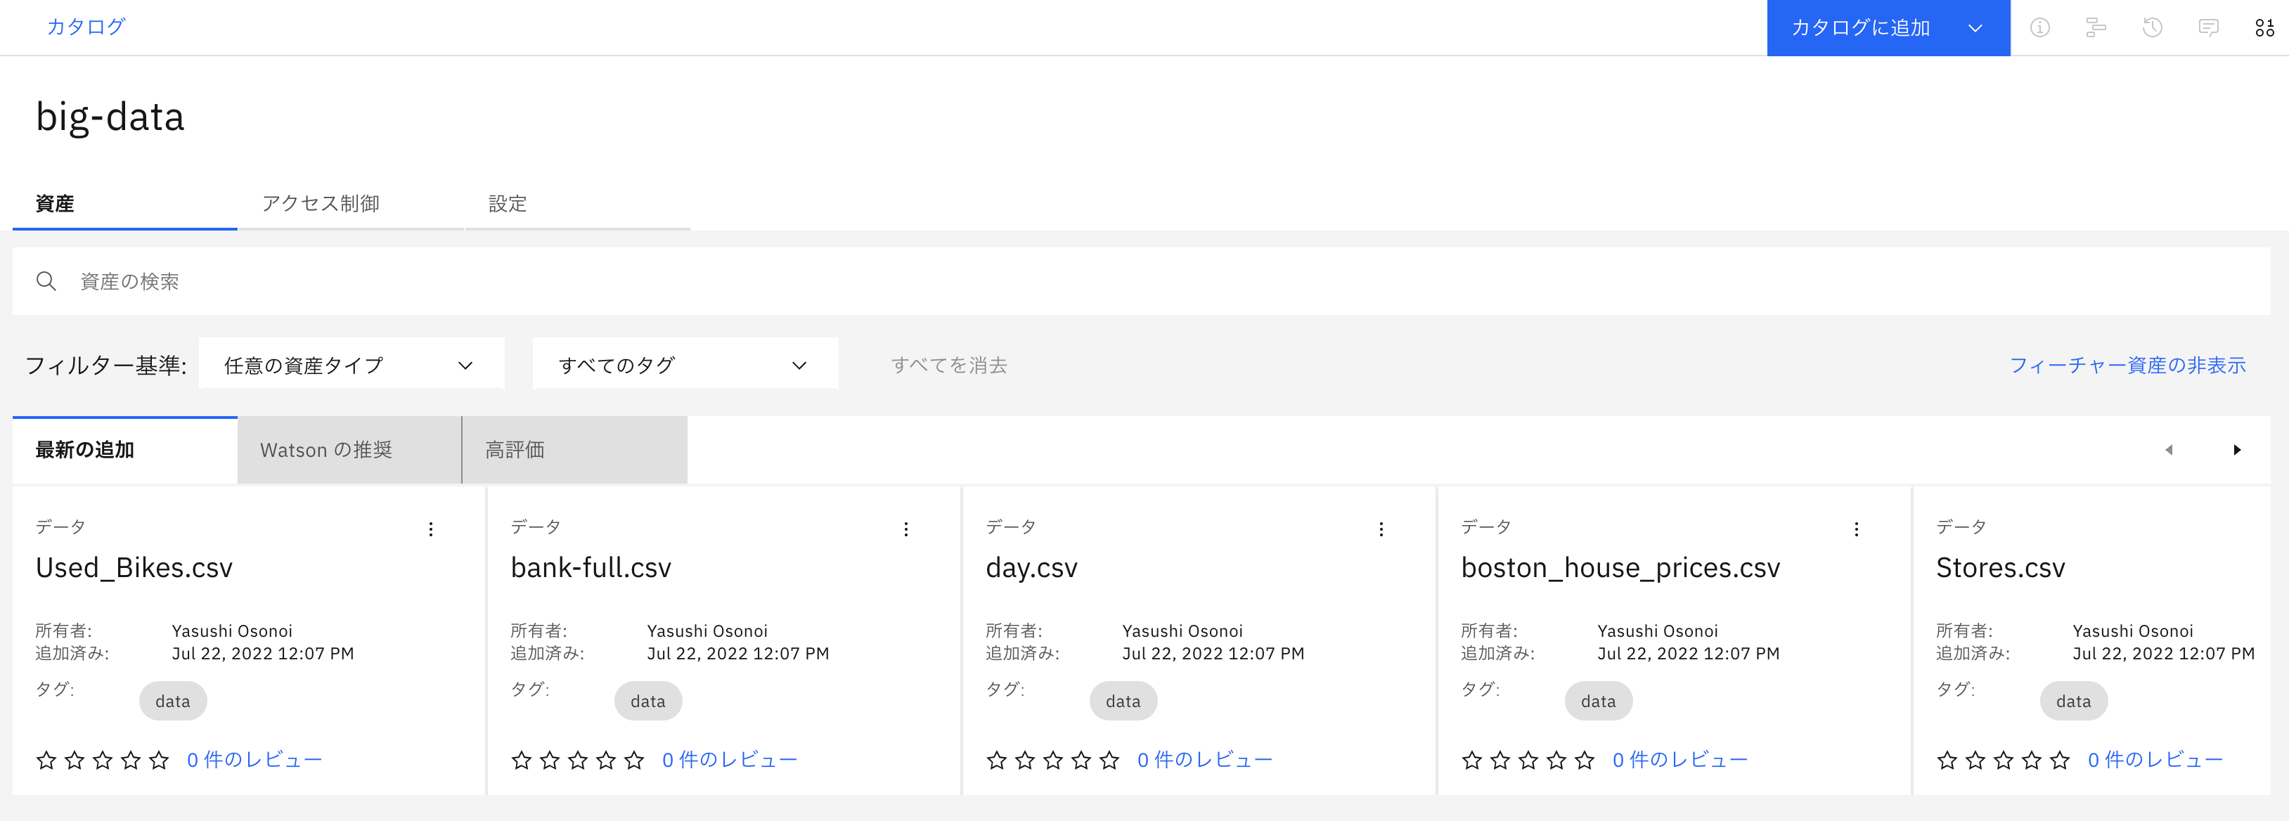Screen dimensions: 2289x821
Task: Open overflow menu on day.csv card
Action: (1381, 529)
